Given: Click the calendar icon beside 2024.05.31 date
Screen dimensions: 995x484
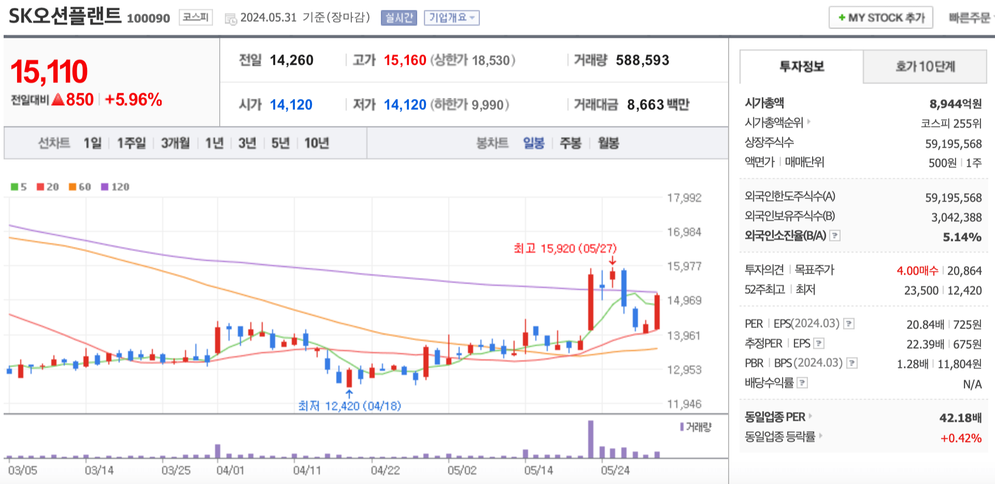Looking at the screenshot, I should [x=231, y=19].
